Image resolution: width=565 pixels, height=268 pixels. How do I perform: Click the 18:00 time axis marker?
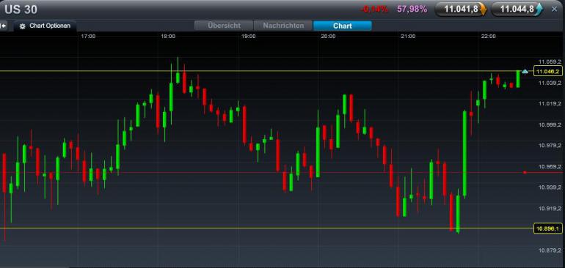click(x=168, y=37)
